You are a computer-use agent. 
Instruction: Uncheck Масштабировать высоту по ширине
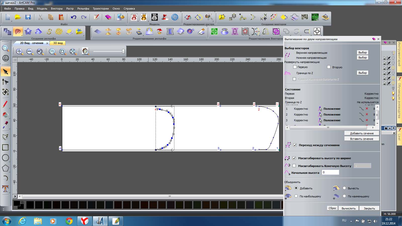[294, 158]
